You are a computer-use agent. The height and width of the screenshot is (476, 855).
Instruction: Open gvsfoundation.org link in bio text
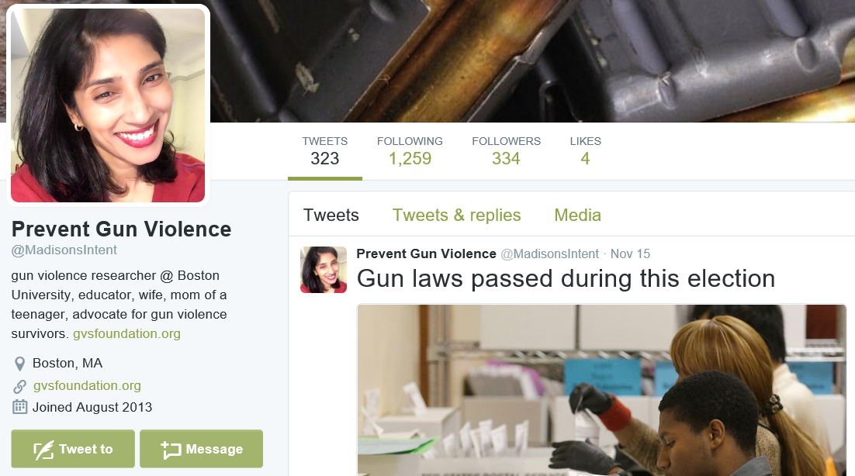pos(126,334)
